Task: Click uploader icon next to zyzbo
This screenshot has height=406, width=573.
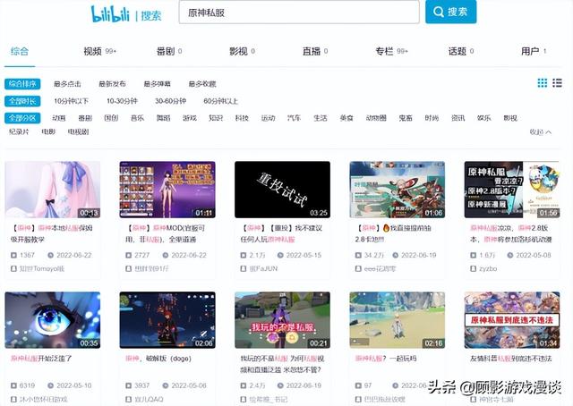Action: [x=471, y=268]
